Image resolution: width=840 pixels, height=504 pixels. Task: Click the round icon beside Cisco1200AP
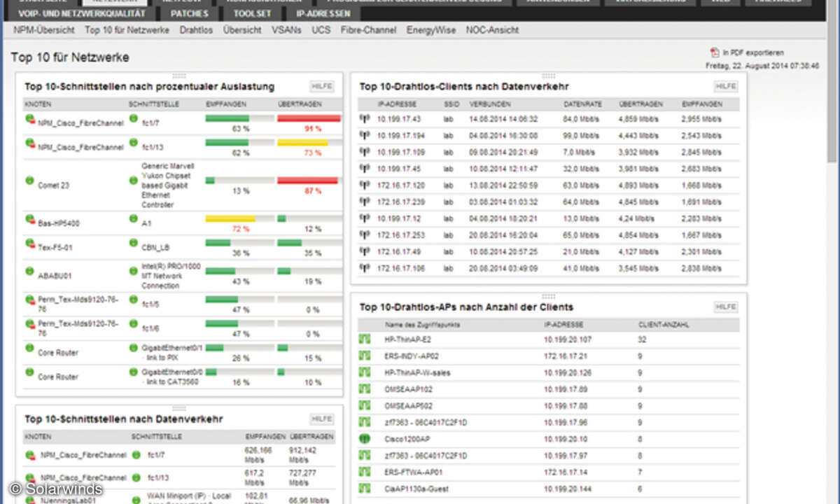pos(364,439)
